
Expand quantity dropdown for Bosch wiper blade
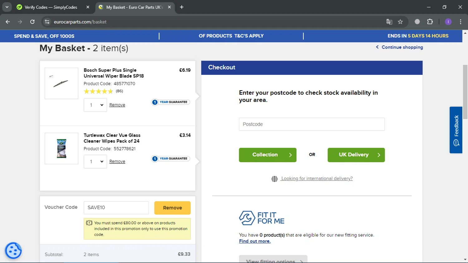tap(95, 105)
